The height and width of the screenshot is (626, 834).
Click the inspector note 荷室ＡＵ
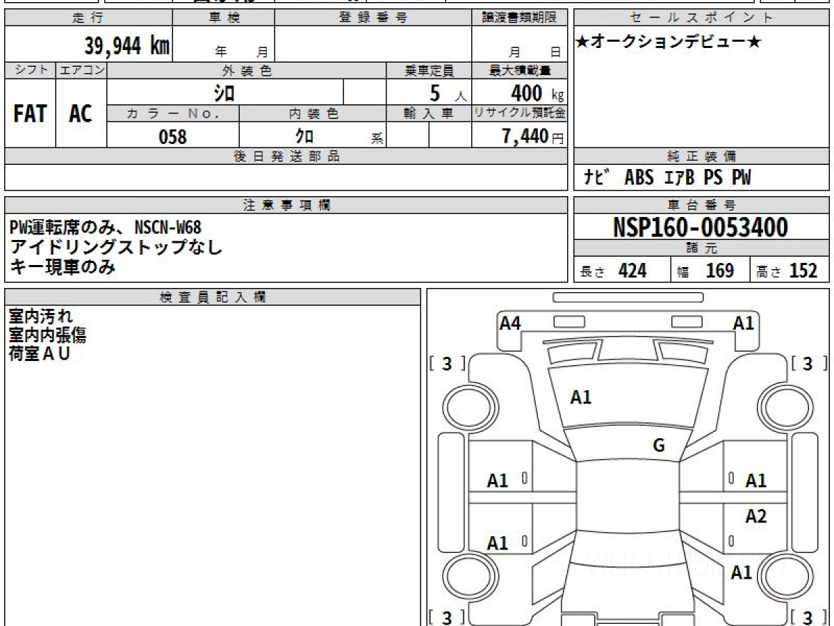coord(40,353)
